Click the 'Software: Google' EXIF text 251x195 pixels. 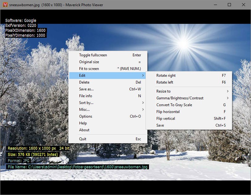21,20
